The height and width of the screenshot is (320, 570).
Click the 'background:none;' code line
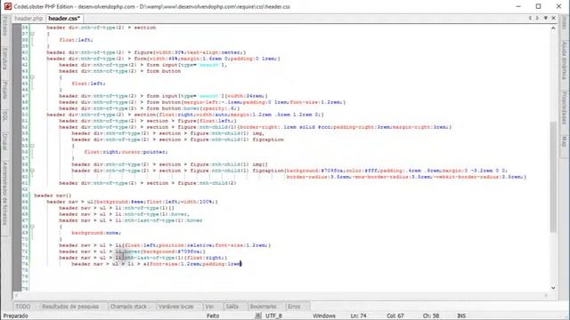click(x=96, y=233)
